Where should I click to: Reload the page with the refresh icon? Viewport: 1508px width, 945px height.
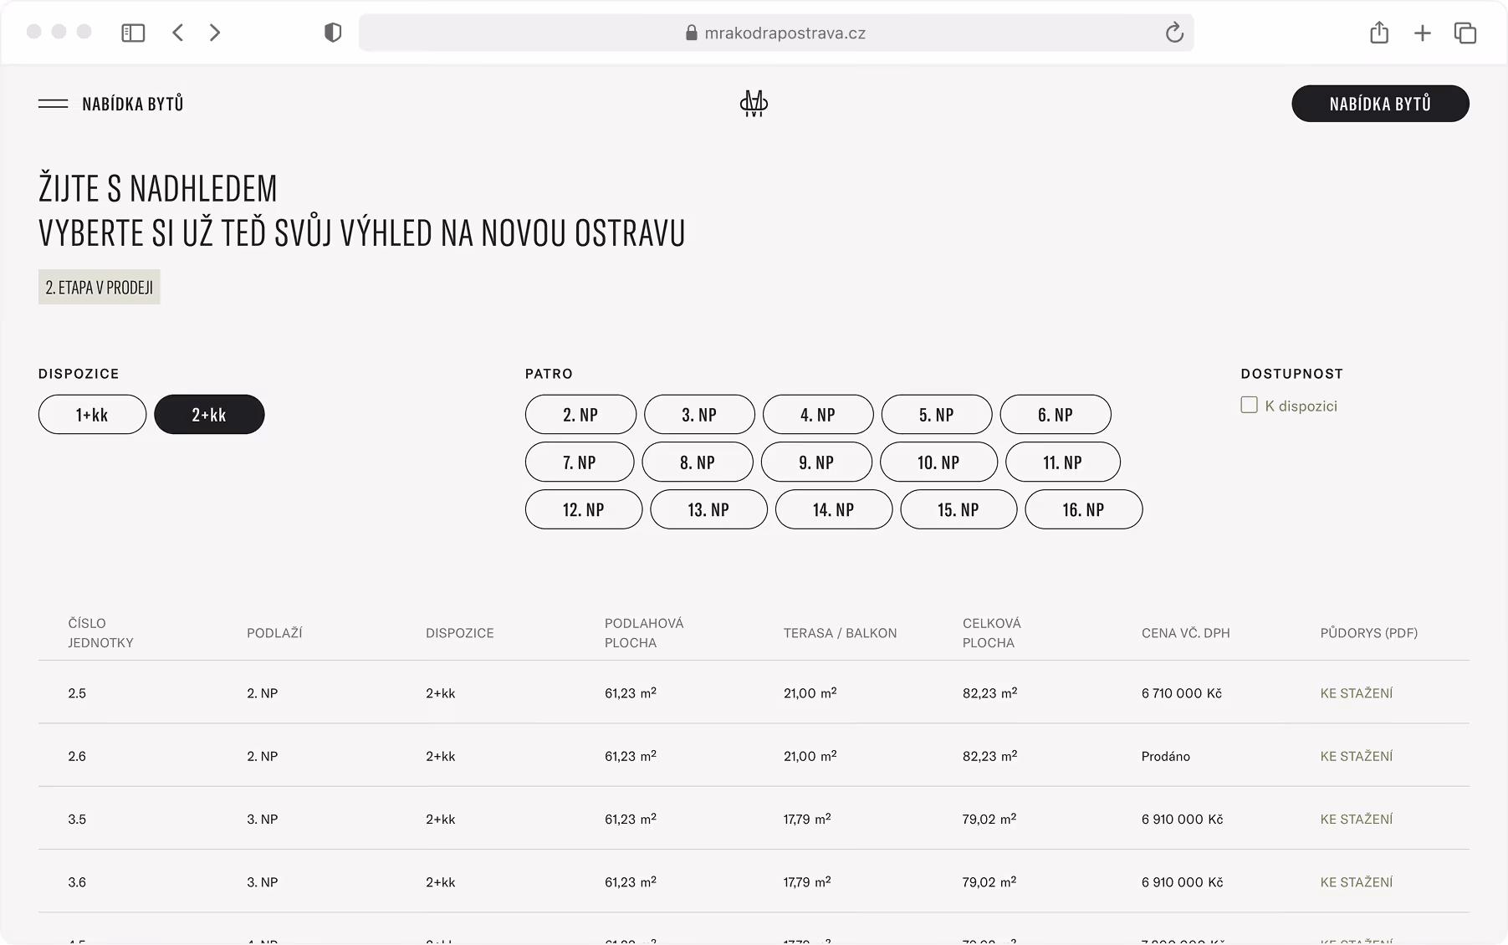pyautogui.click(x=1174, y=33)
